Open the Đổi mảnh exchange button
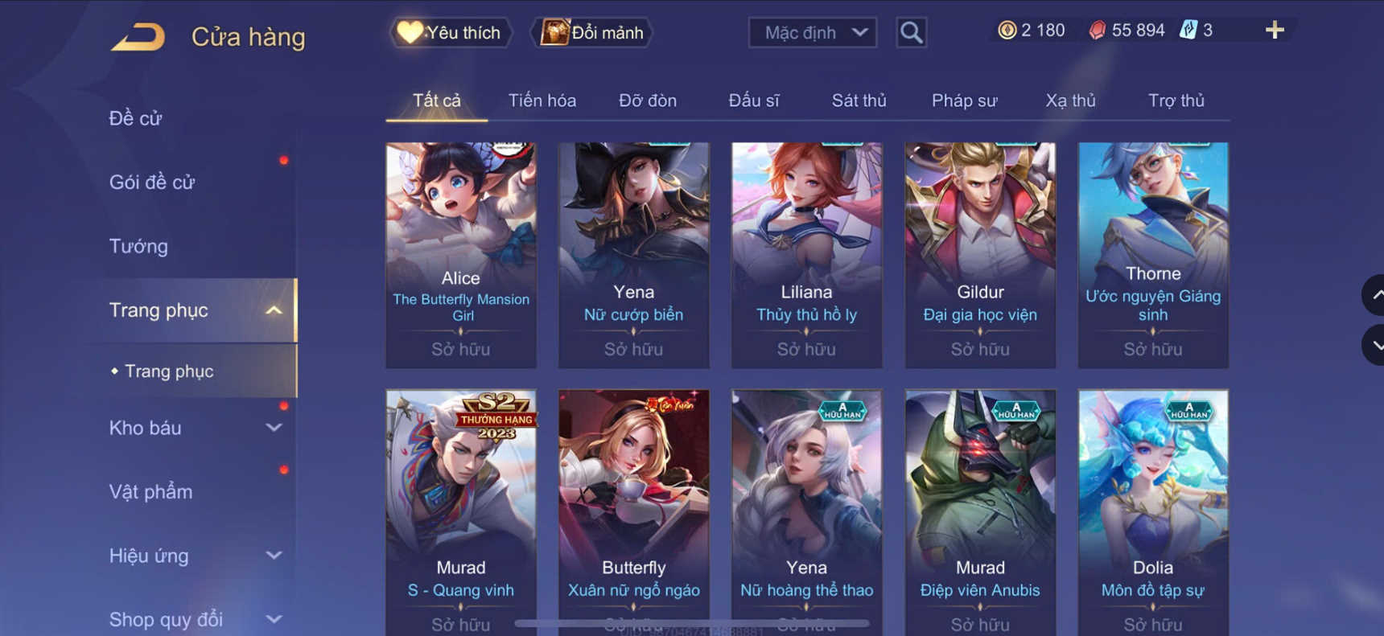The image size is (1384, 636). click(592, 33)
